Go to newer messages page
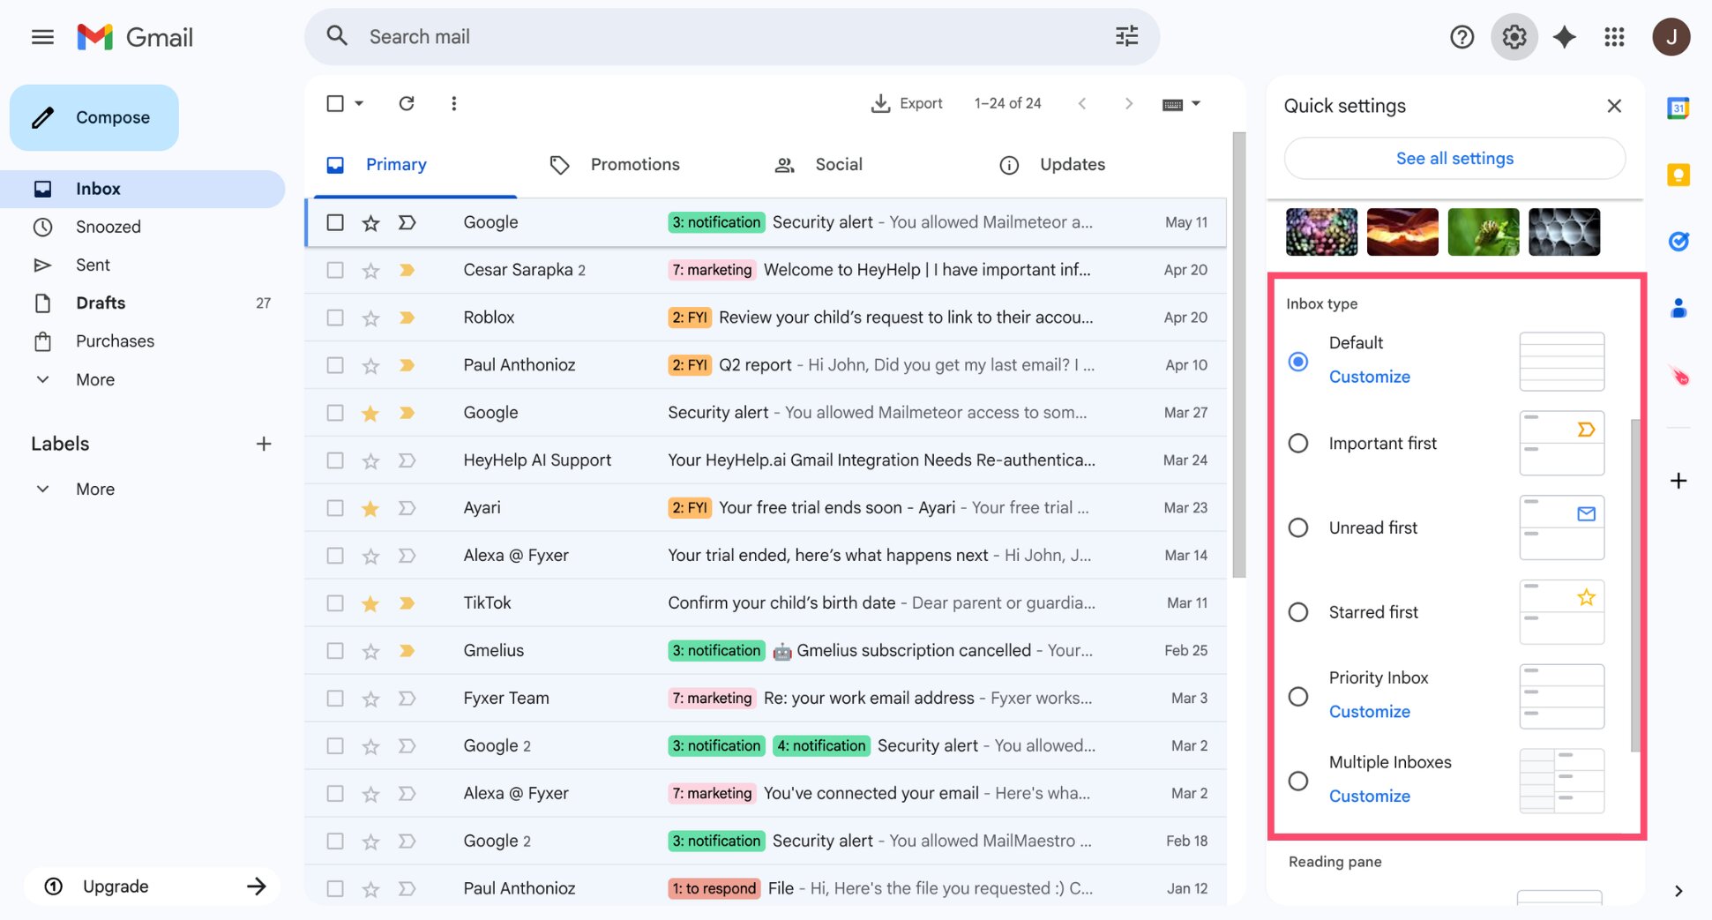Viewport: 1712px width, 920px height. pyautogui.click(x=1082, y=103)
